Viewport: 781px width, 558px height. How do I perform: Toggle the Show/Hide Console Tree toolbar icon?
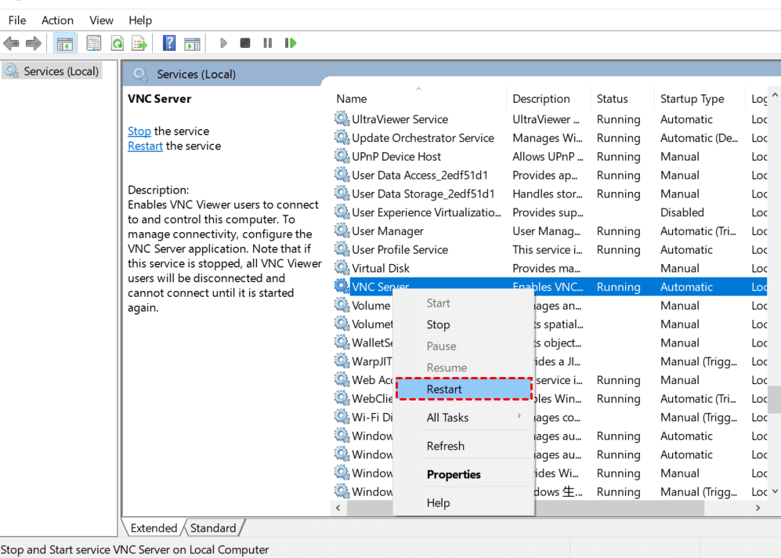tap(64, 43)
